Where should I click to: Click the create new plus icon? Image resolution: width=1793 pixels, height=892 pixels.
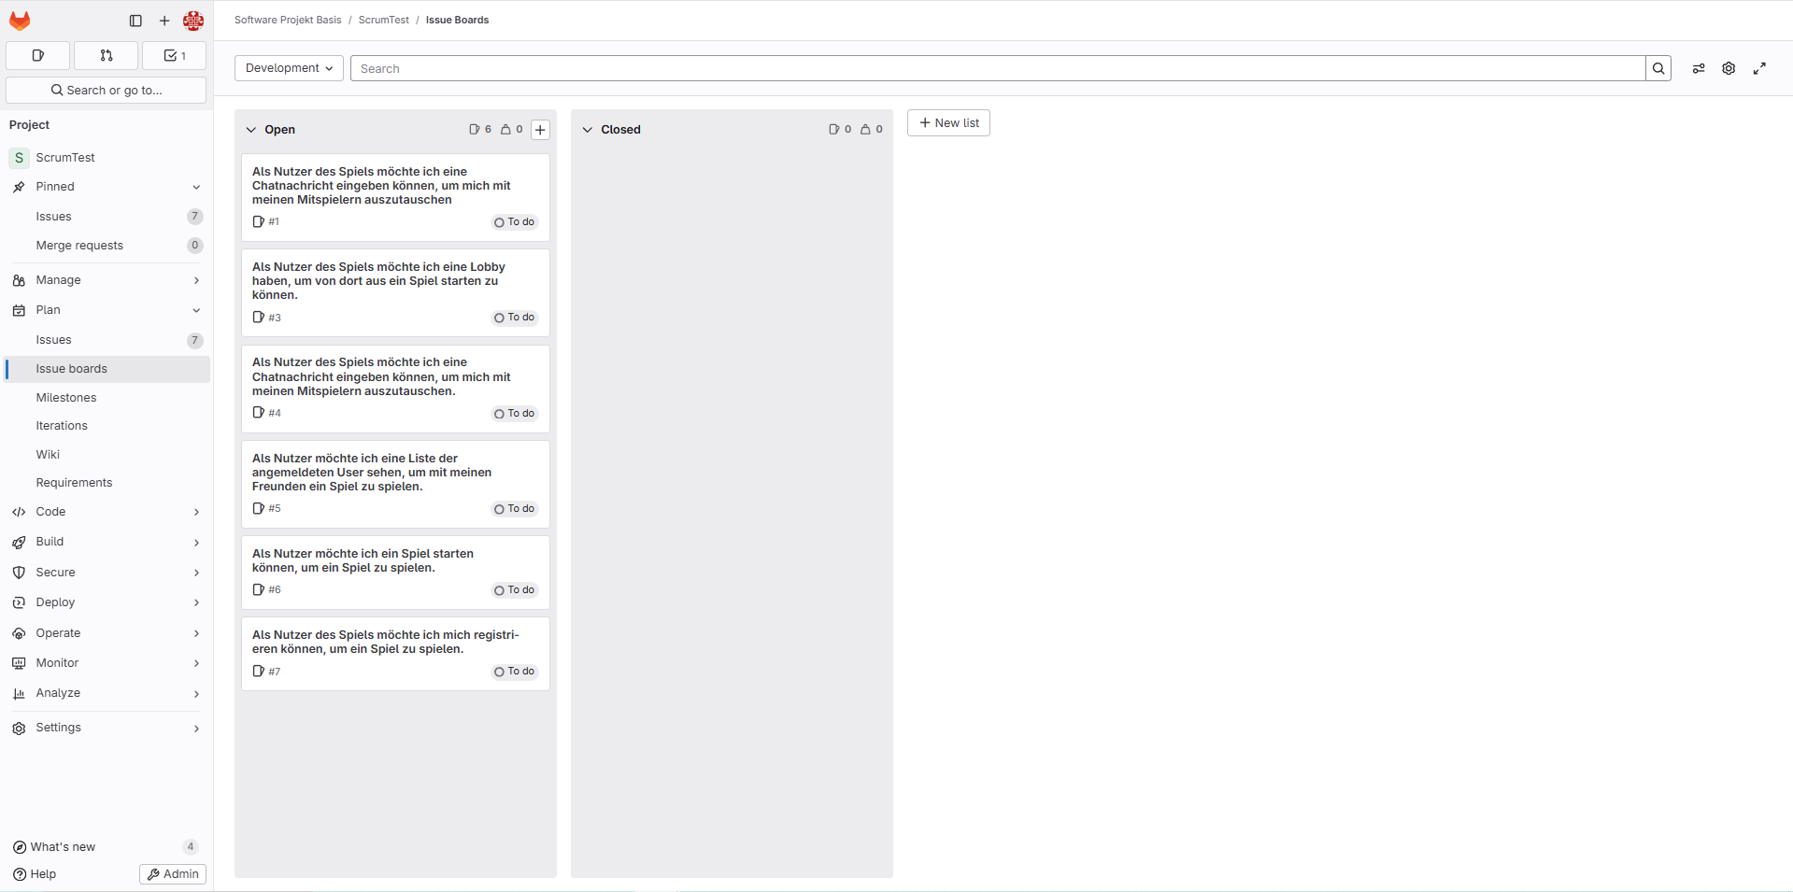164,21
